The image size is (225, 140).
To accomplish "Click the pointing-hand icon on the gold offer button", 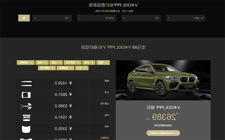I will point(177,133).
